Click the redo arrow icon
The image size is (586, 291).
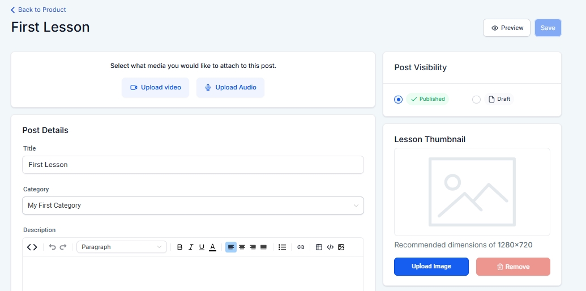tap(63, 247)
